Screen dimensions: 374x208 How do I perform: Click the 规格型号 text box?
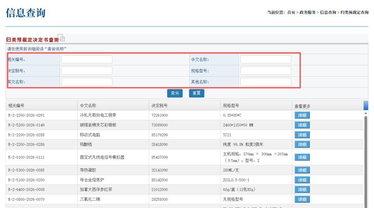tap(266, 71)
